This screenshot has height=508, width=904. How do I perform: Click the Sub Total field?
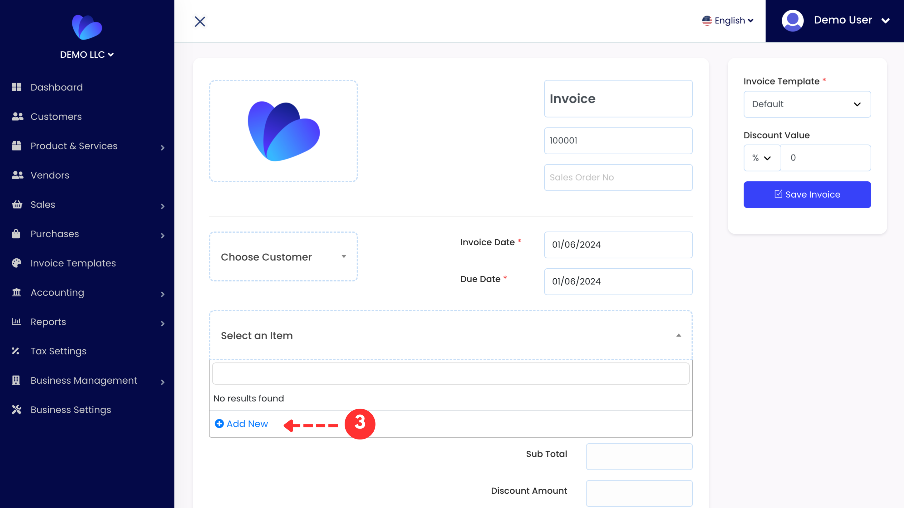[x=639, y=457]
